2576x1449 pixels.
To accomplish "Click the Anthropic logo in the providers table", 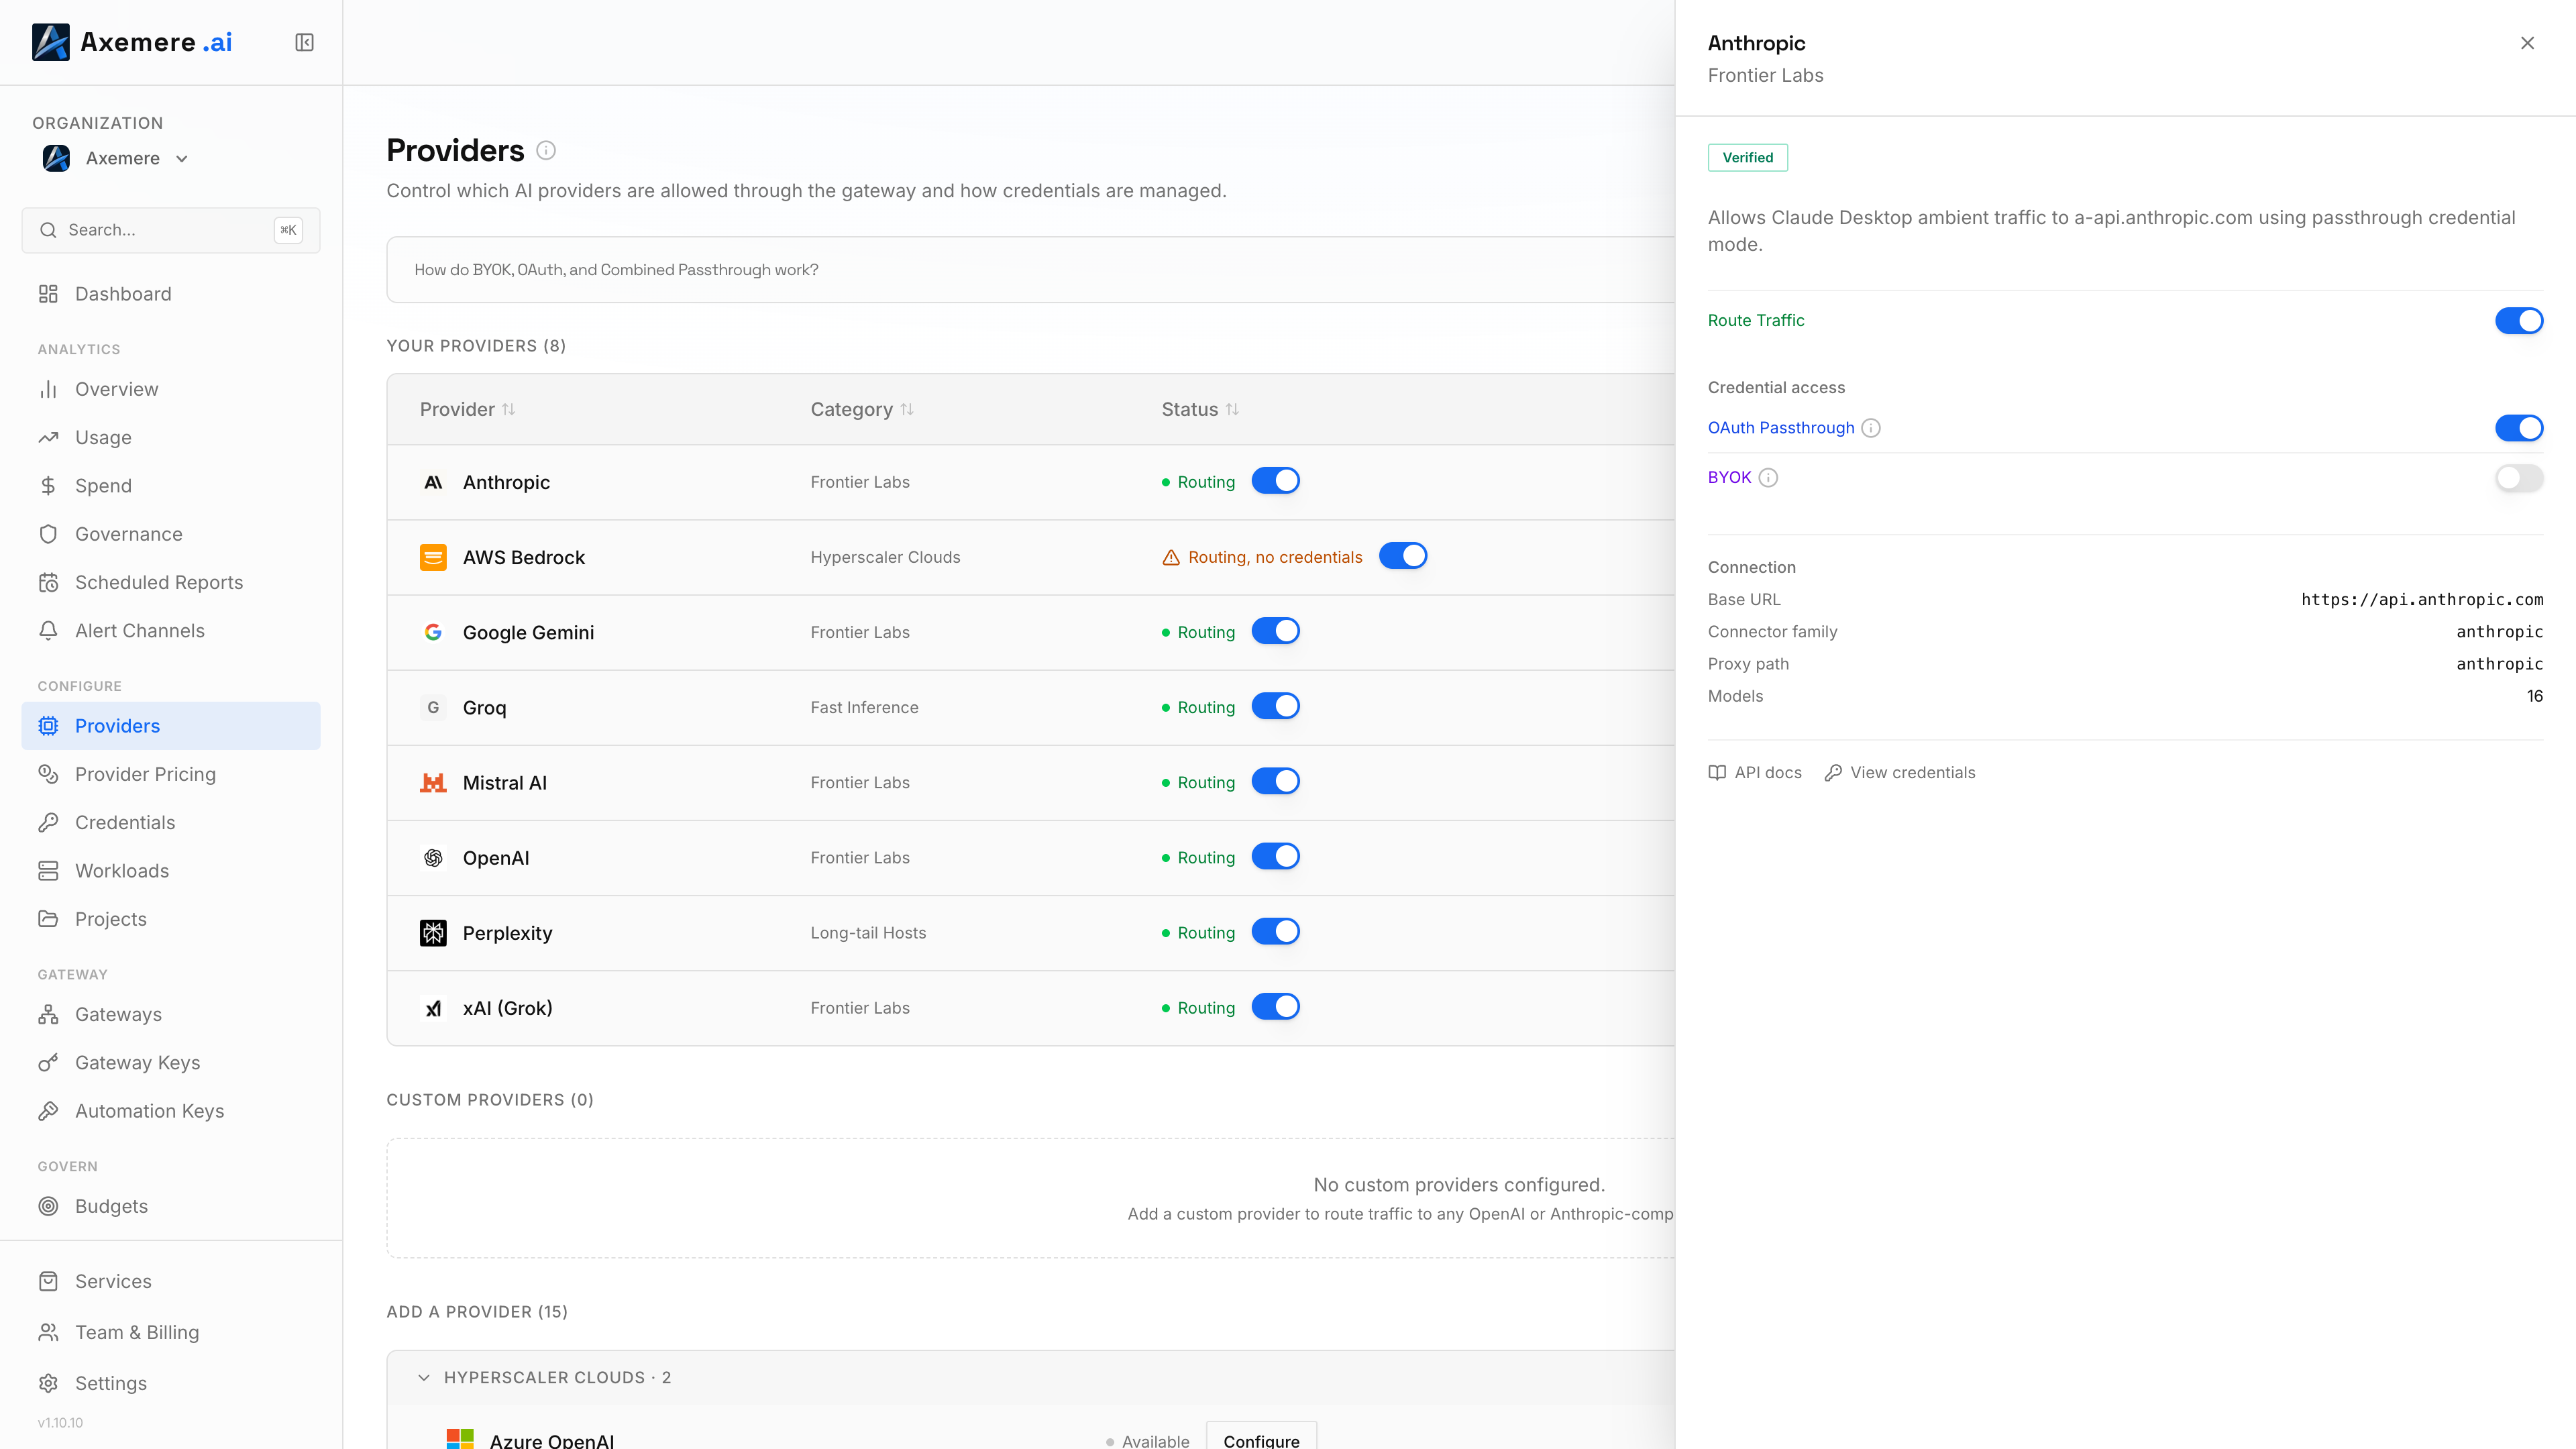I will [433, 482].
